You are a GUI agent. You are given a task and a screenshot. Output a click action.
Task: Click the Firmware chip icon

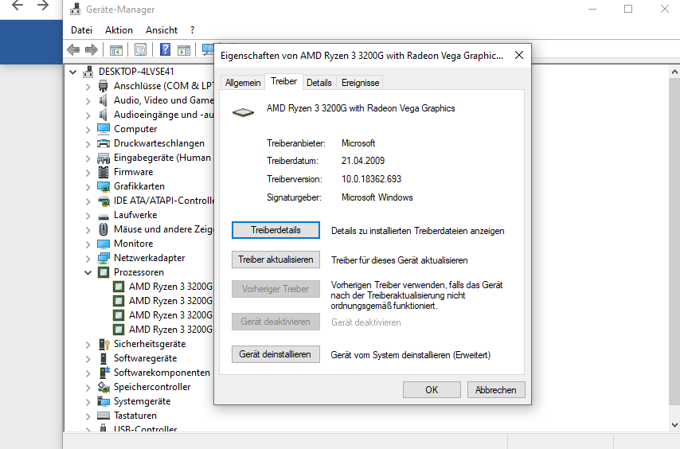pyautogui.click(x=104, y=172)
